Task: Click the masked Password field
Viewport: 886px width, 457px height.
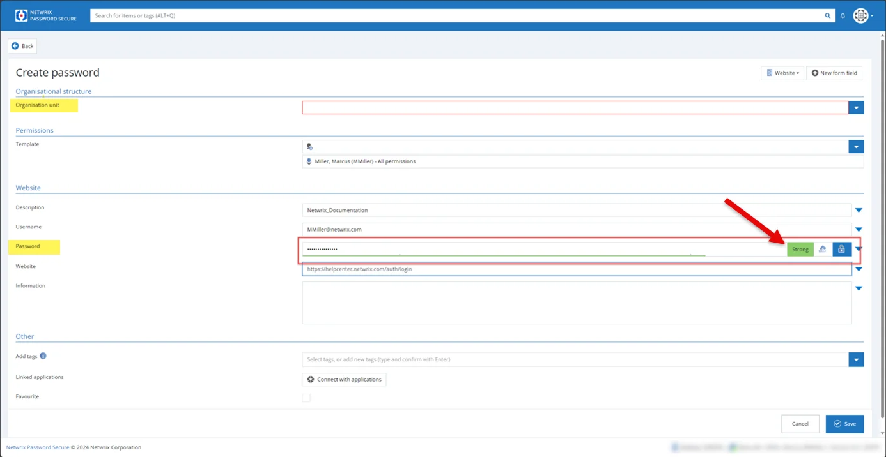Action: pyautogui.click(x=543, y=249)
